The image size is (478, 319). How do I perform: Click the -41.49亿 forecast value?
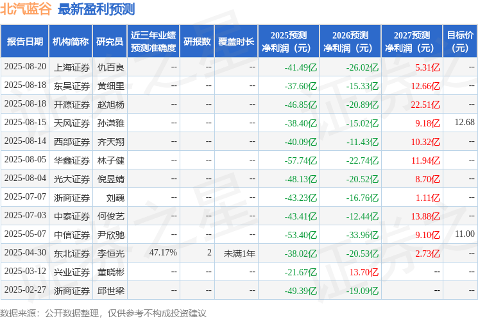pos(300,67)
